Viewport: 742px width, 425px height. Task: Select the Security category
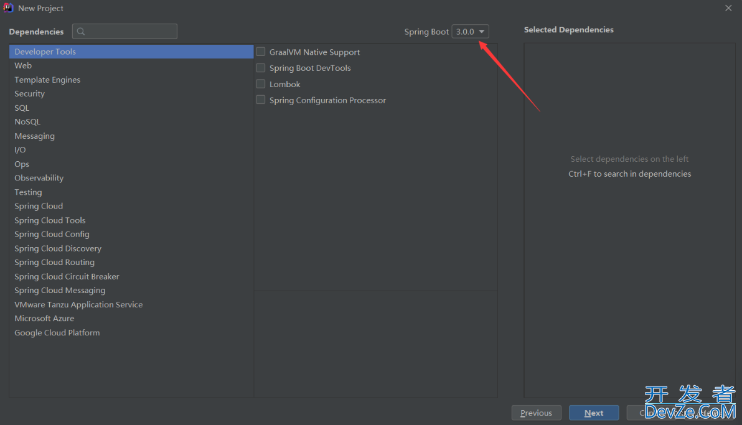(x=131, y=94)
